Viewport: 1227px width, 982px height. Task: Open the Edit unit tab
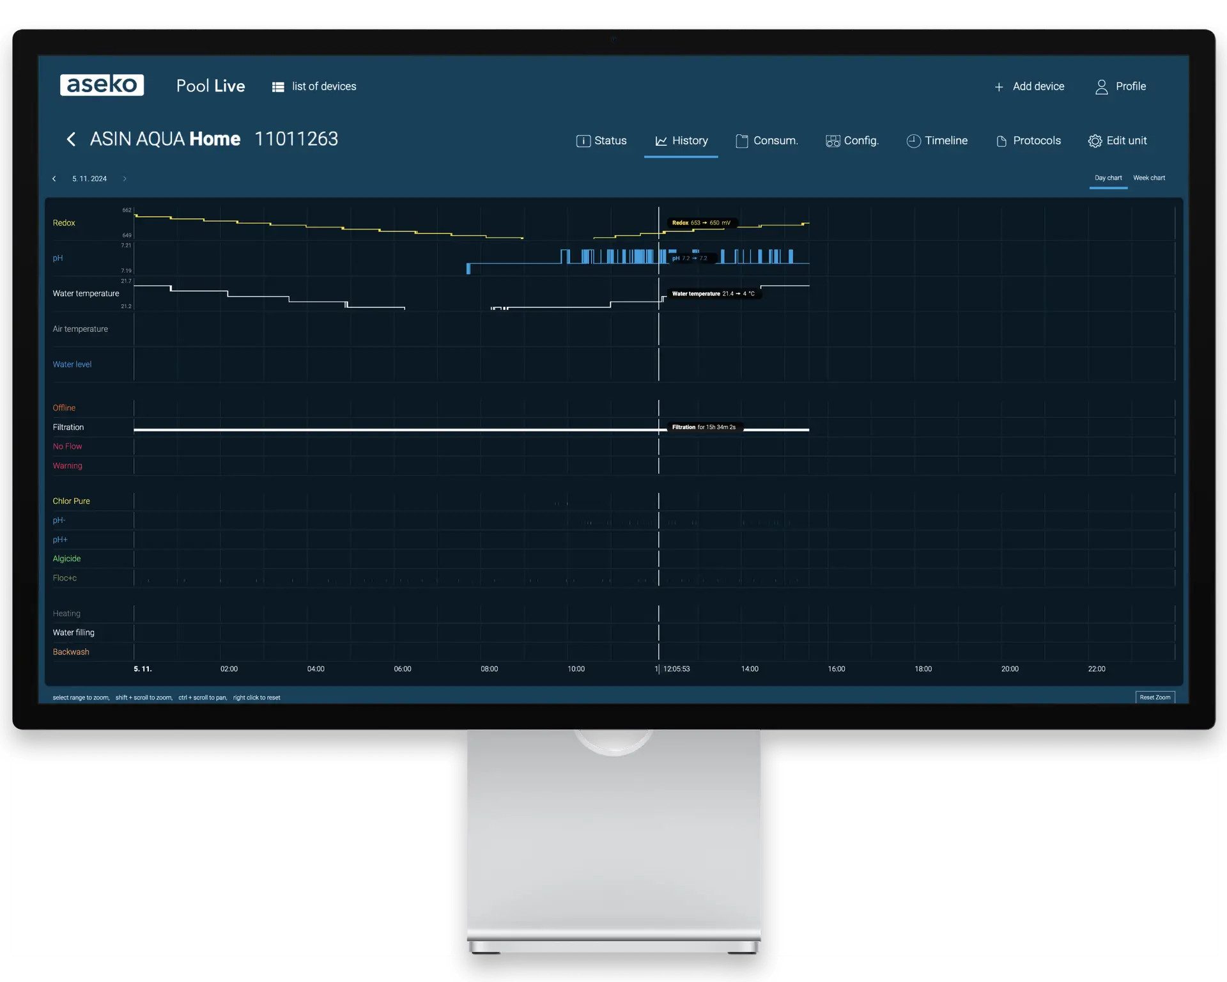pos(1118,141)
